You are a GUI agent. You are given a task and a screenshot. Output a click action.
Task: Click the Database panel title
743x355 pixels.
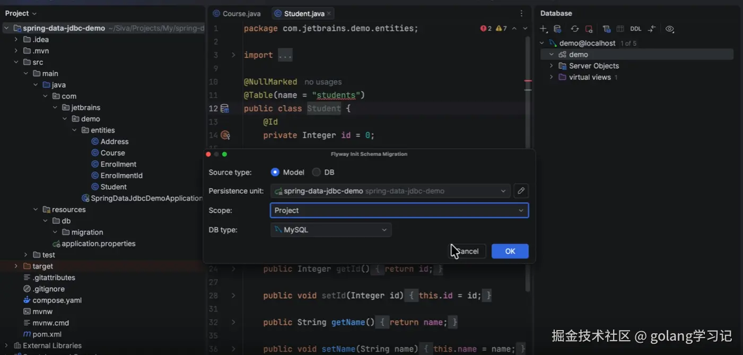pos(556,13)
